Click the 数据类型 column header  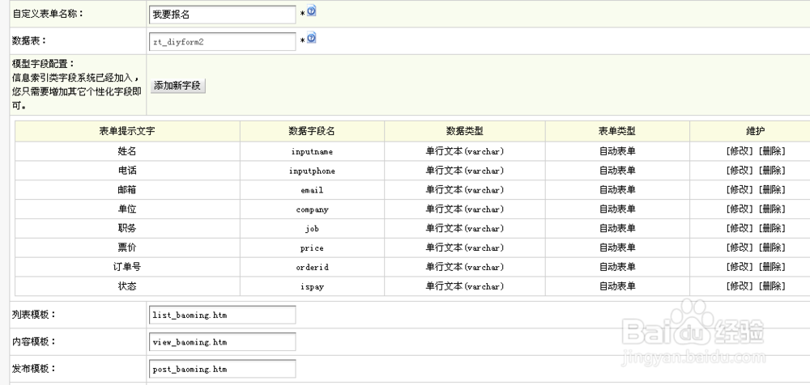[x=464, y=131]
